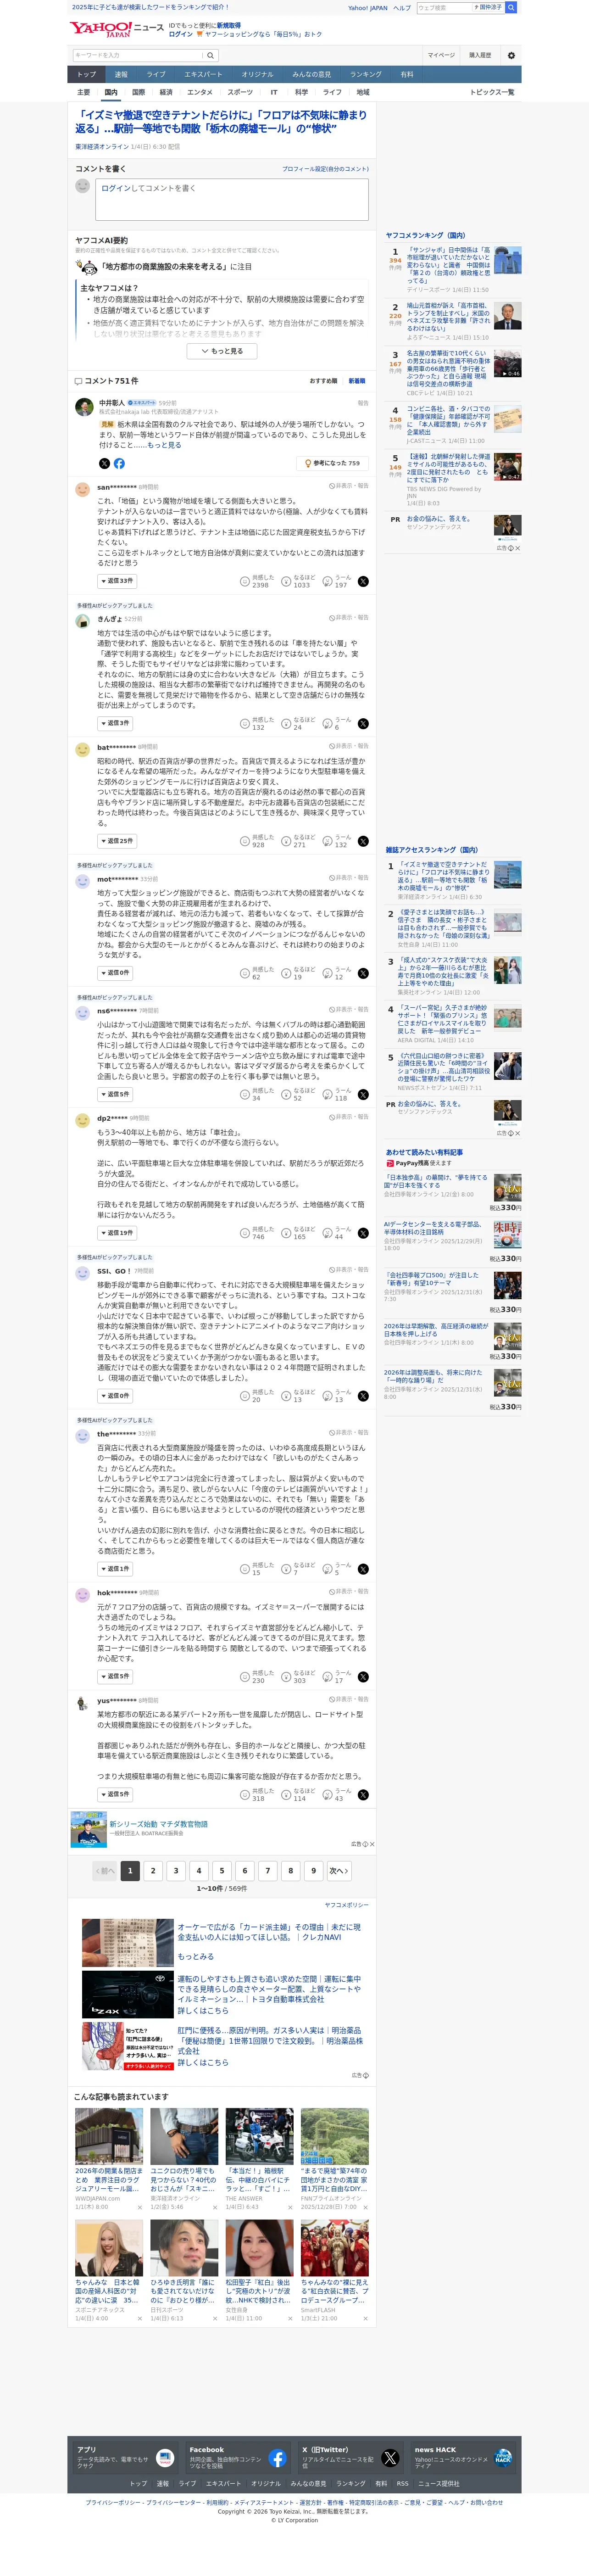Sort comments by おすすめ順
Viewport: 589px width, 2576px height.
[x=323, y=381]
